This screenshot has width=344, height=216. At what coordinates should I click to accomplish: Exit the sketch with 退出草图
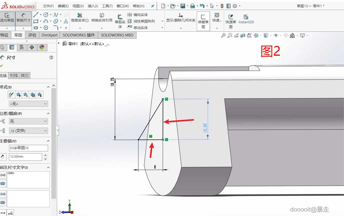tap(7, 18)
